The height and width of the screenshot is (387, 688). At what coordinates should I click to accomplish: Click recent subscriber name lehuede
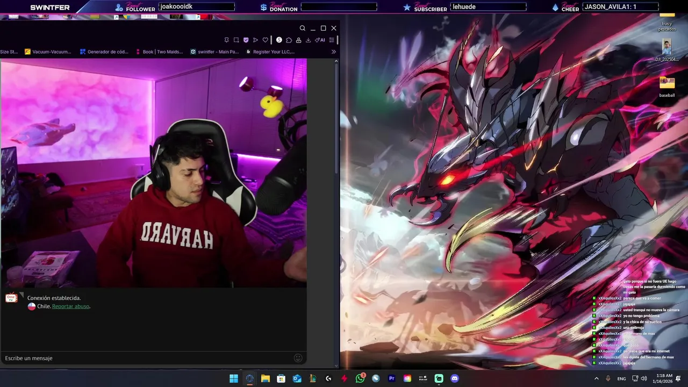[463, 6]
